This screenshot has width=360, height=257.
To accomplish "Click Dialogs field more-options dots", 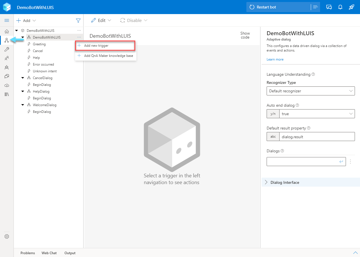I will tap(350, 162).
